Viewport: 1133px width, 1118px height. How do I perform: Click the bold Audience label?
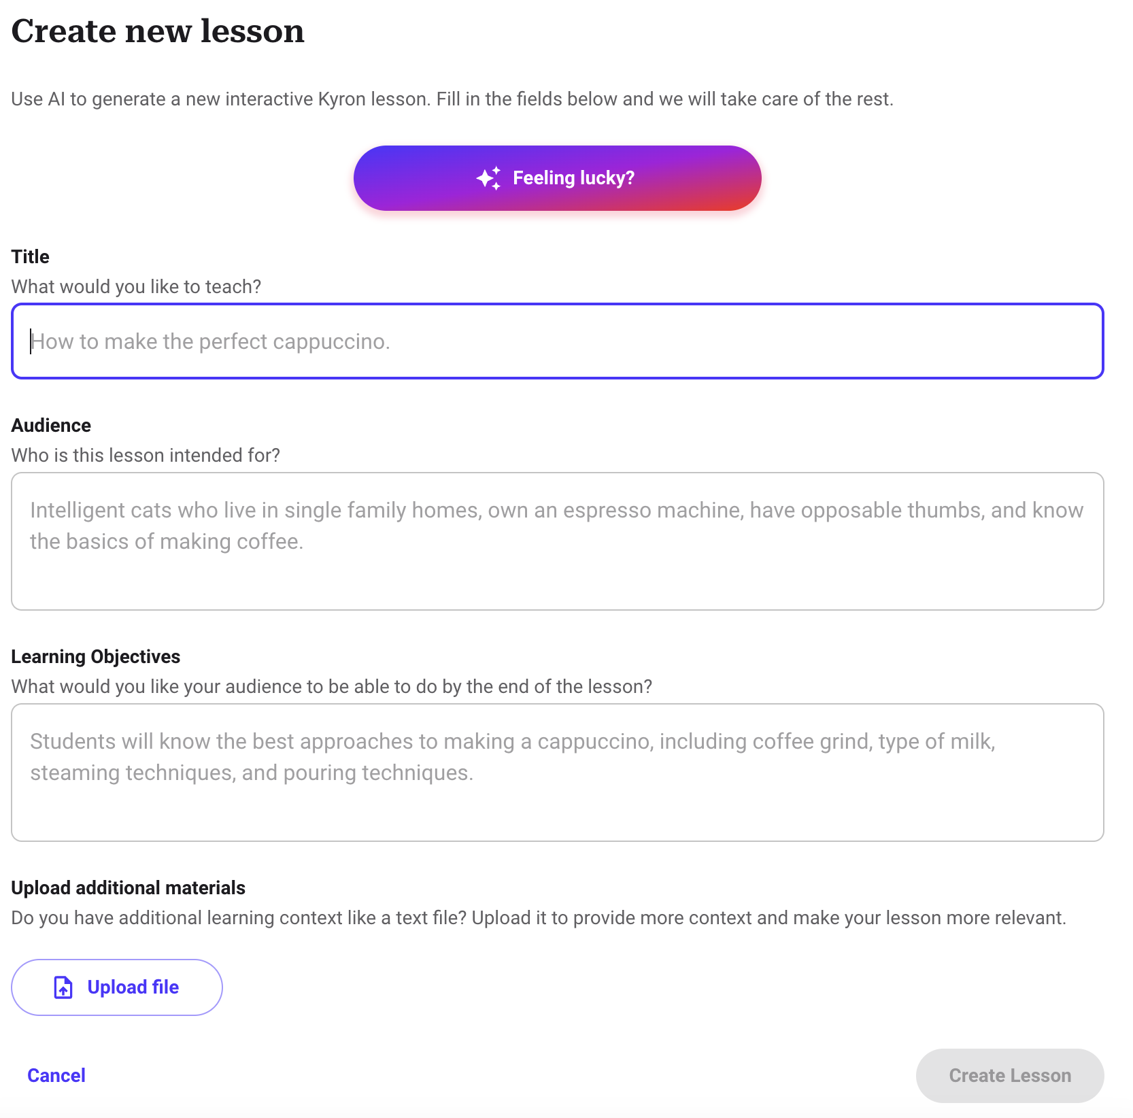(x=51, y=425)
